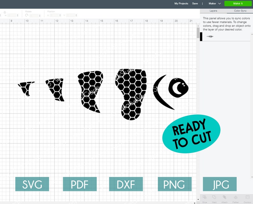
Task: Click the Rotate angle input field
Action: (34, 15)
